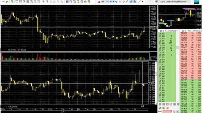Click the C button beside POS
Screen dimensions: 202x113
[174, 112]
